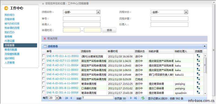This screenshot has width=216, height=104.
Task: Open flow chart for SNE-R-AD-017-I-11-00004
Action: [x=198, y=65]
